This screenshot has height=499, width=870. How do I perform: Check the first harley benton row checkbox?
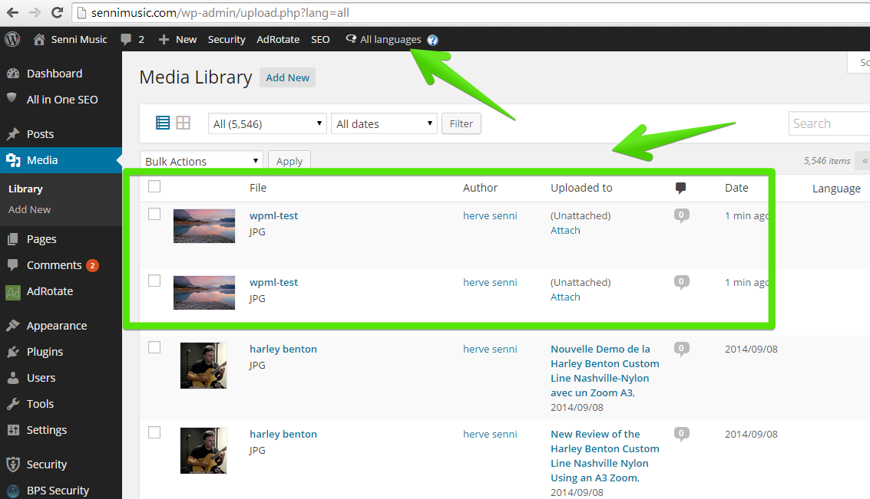(x=154, y=347)
